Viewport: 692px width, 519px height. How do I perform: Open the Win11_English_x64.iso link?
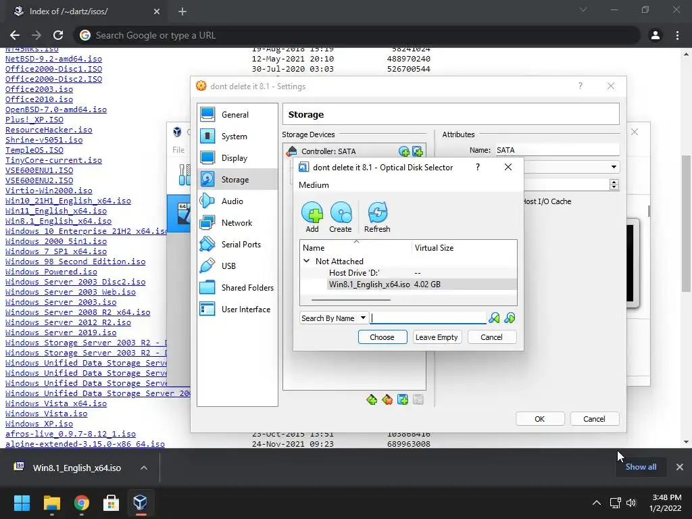56,211
